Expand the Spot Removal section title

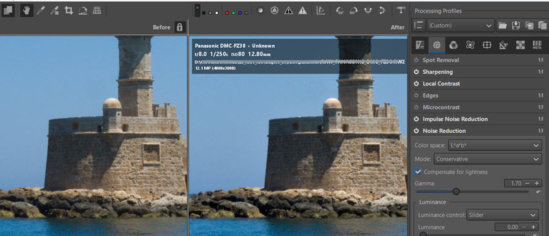click(x=440, y=60)
